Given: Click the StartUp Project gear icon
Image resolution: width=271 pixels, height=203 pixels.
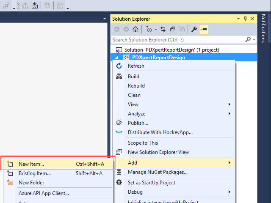Looking at the screenshot, I should (119, 182).
